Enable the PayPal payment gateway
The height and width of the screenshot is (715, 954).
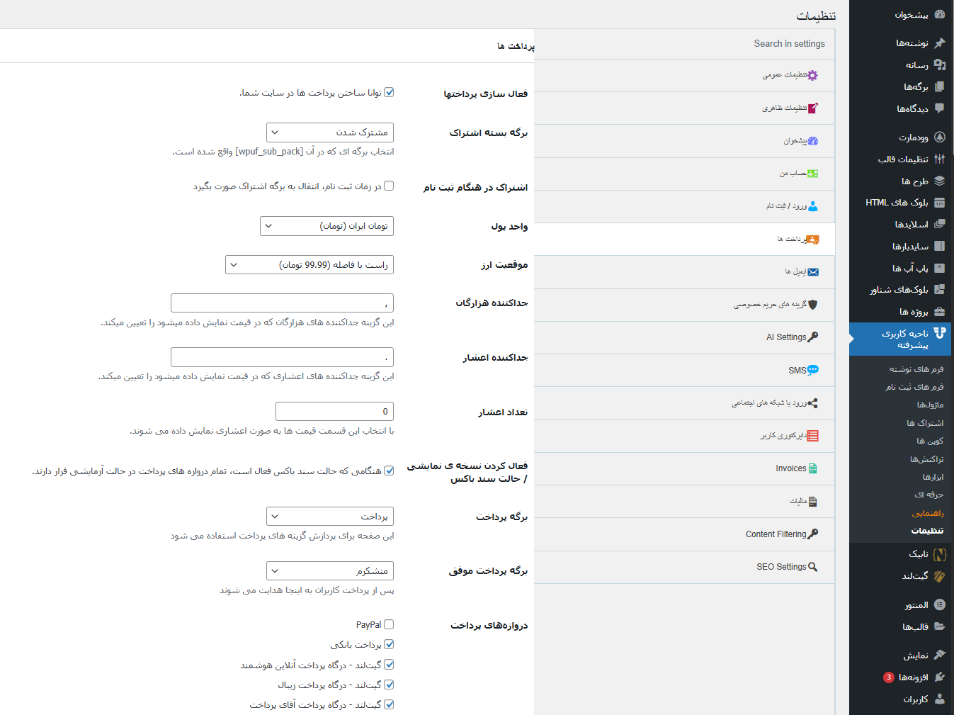click(x=388, y=624)
